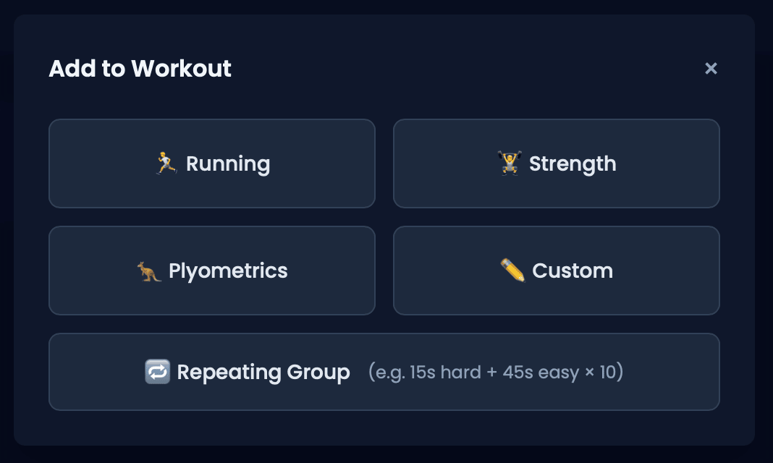Select the Strength card beside Running
The image size is (773, 463).
tap(556, 163)
